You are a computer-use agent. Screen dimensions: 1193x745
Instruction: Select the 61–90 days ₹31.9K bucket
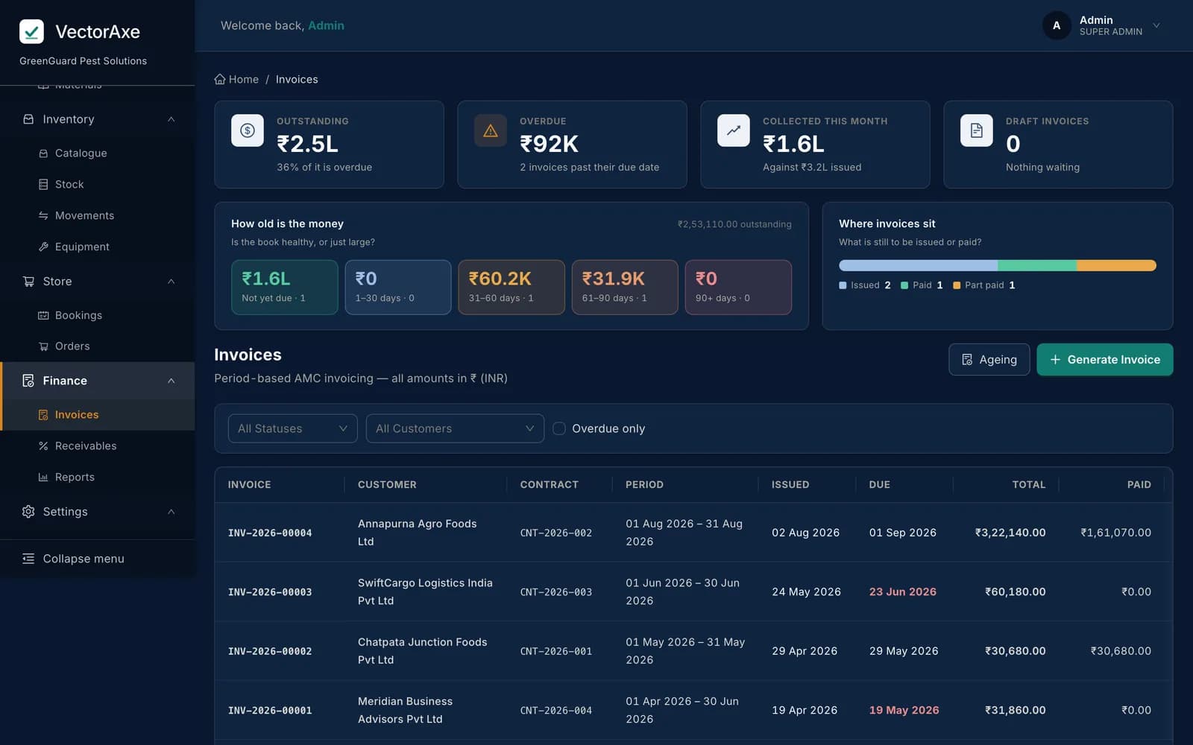pyautogui.click(x=625, y=287)
